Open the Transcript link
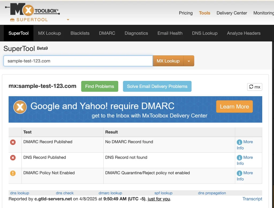The height and width of the screenshot is (208, 274). [252, 199]
